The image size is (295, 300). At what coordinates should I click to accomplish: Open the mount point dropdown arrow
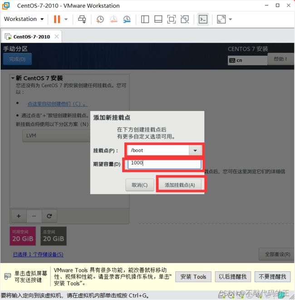[195, 150]
